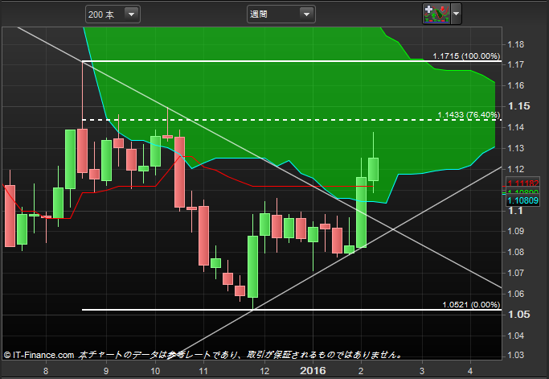Click the 1.18 price axis label
This screenshot has width=549, height=379.
click(x=516, y=44)
